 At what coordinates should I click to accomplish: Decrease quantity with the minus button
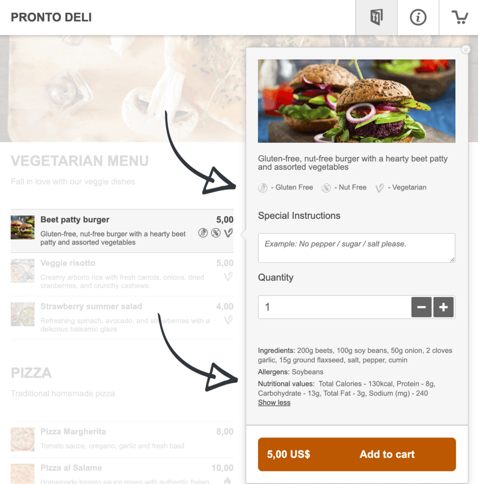(x=421, y=307)
